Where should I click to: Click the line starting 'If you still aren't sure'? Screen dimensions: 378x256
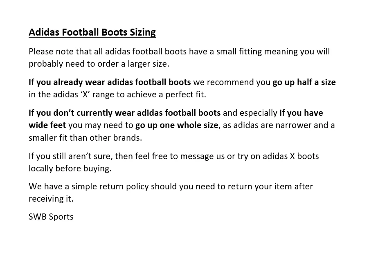click(173, 156)
